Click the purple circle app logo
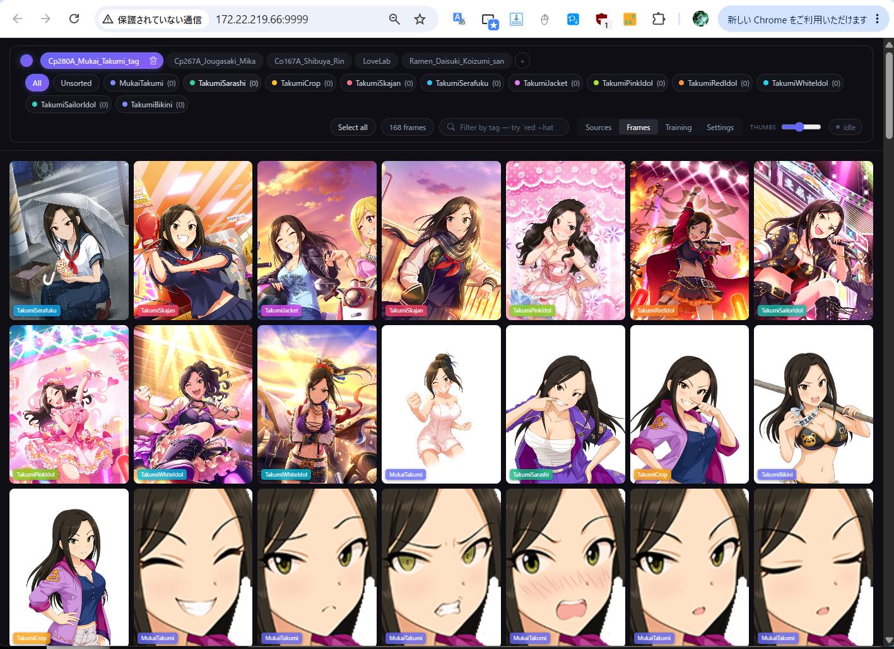The height and width of the screenshot is (649, 894). (26, 61)
